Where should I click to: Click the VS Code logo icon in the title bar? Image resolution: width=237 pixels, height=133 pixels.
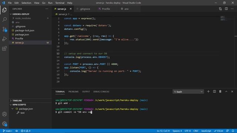tap(3, 3)
